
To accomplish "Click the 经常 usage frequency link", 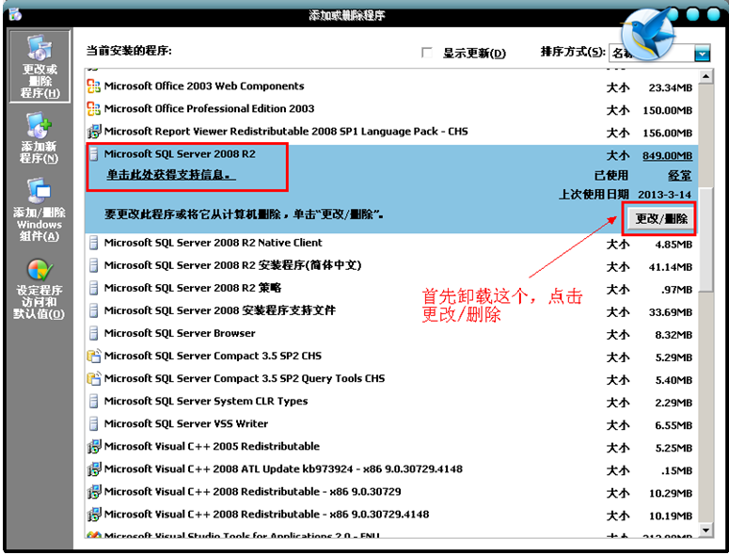I will 680,176.
